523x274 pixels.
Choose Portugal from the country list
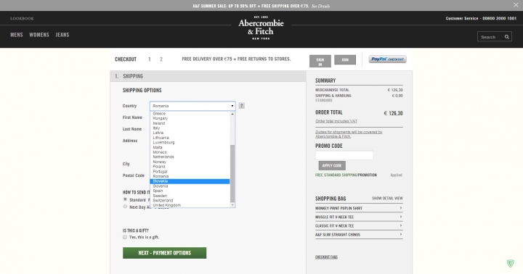[190, 172]
